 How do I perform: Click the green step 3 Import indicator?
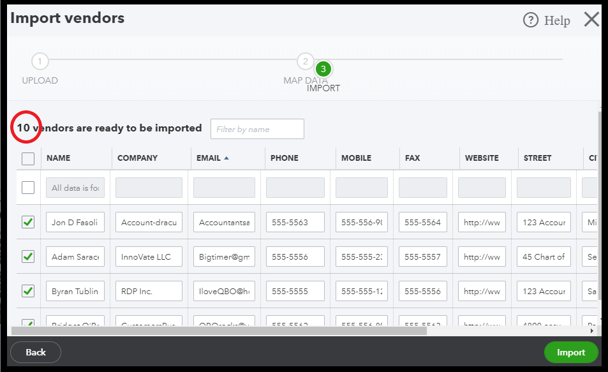(x=323, y=69)
